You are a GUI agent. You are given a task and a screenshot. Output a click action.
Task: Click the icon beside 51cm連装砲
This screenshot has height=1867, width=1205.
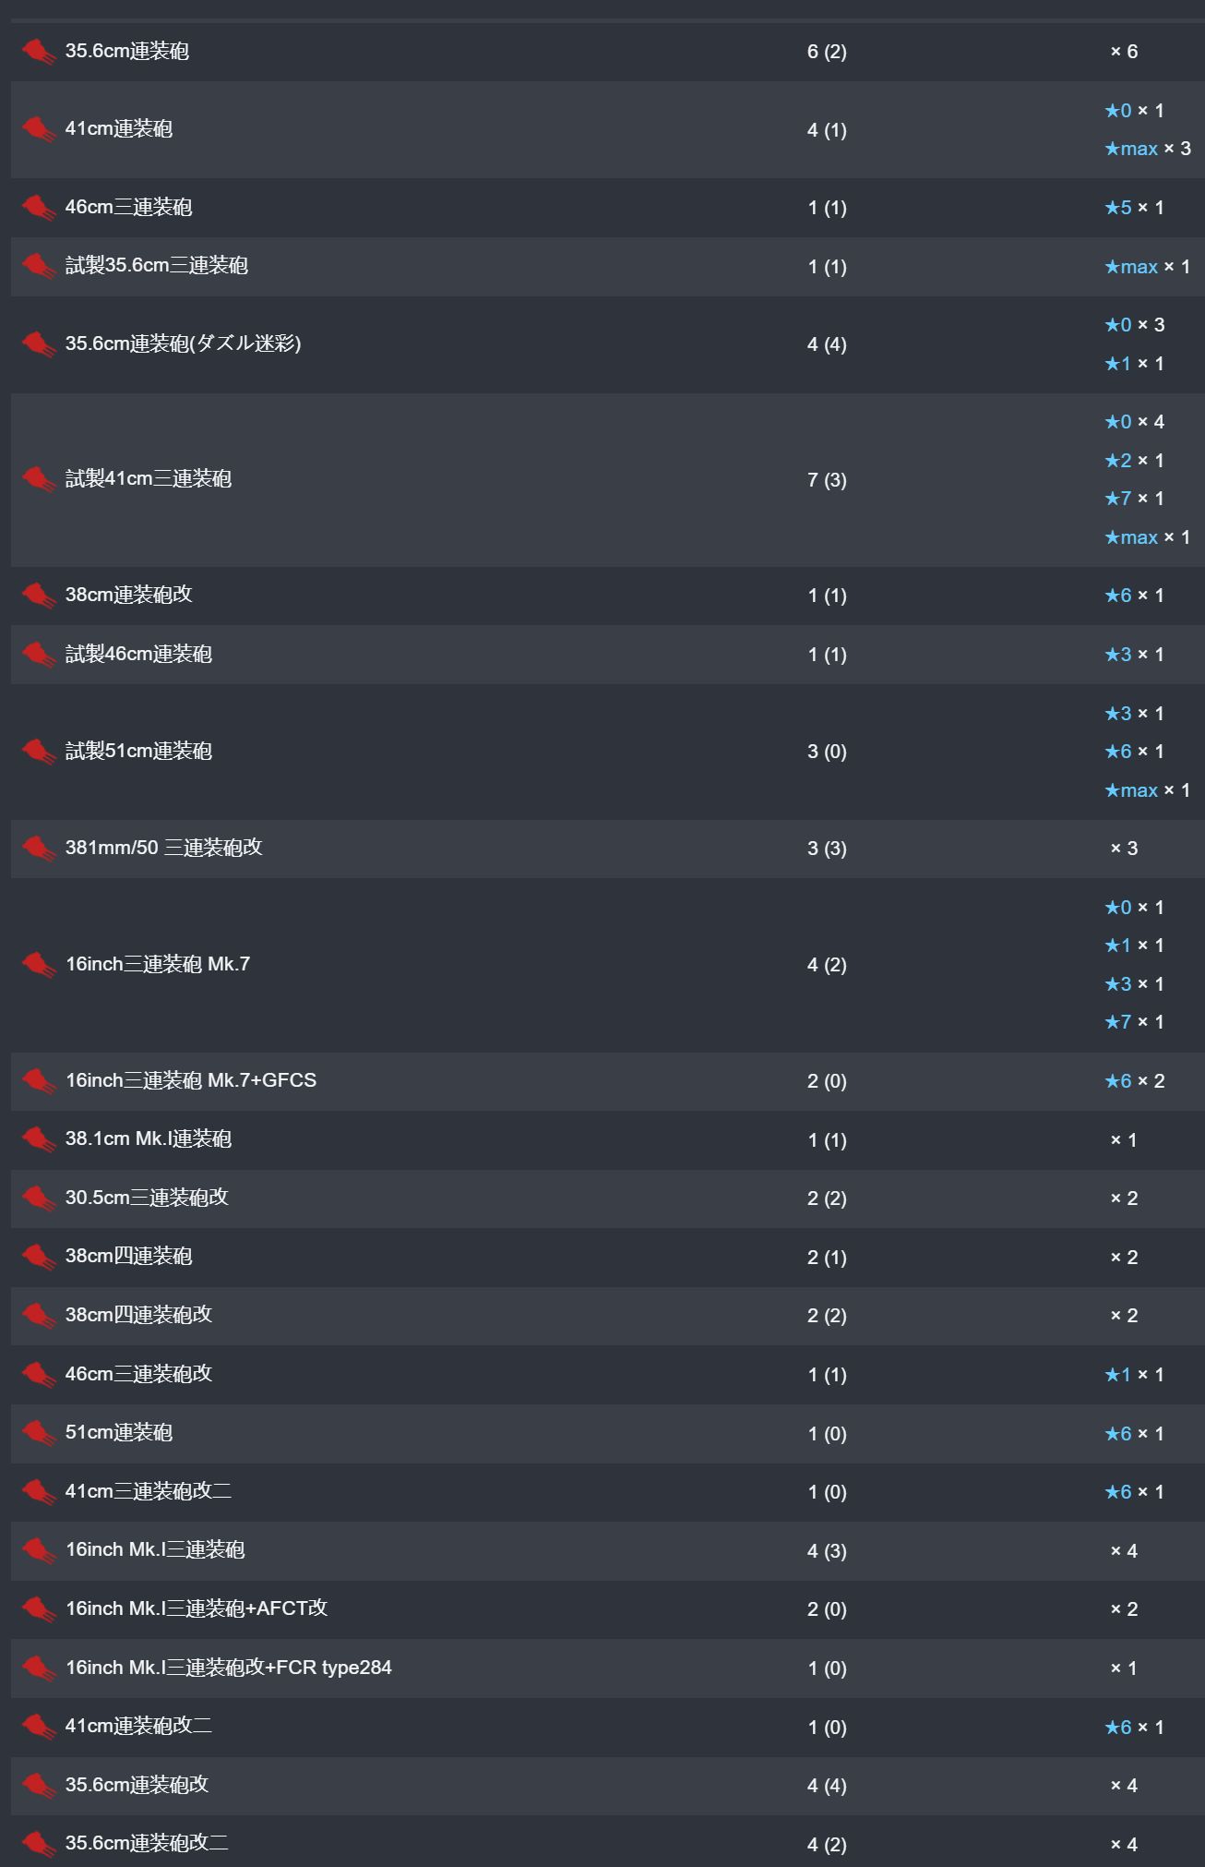[x=39, y=1433]
